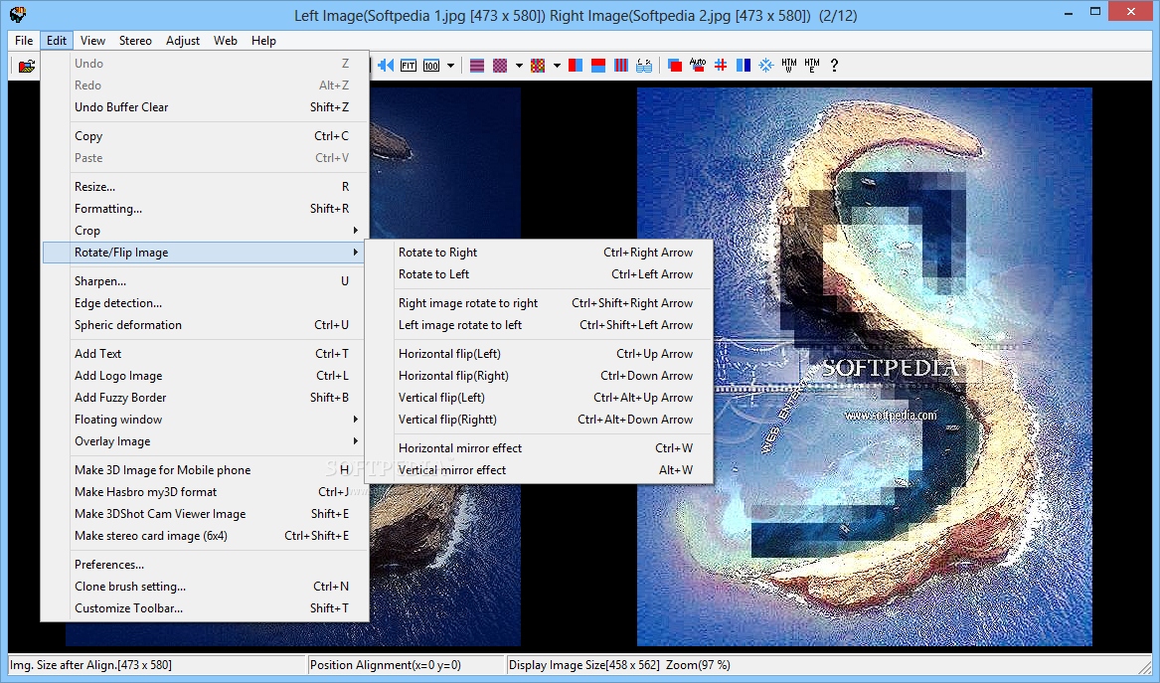Choose Spheric deformation entry

[x=205, y=325]
